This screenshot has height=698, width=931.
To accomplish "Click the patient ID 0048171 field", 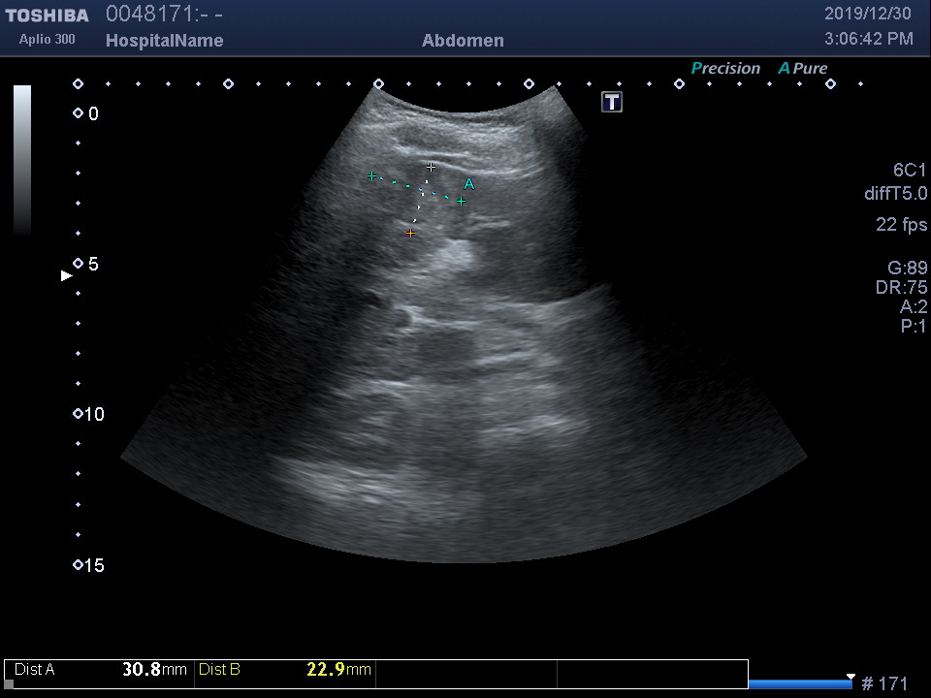I will click(165, 15).
